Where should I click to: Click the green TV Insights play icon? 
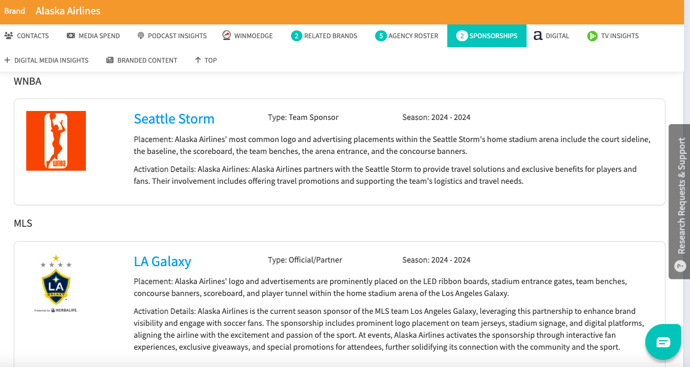click(x=592, y=36)
